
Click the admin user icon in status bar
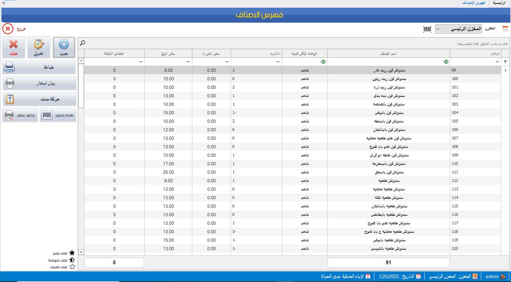point(503,276)
